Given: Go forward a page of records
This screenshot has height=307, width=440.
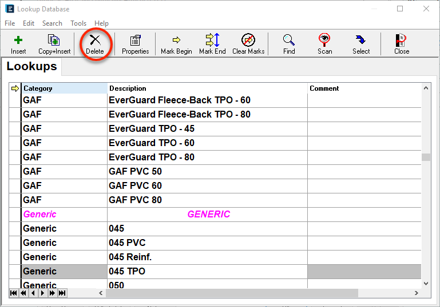Looking at the screenshot, I should click(52, 293).
